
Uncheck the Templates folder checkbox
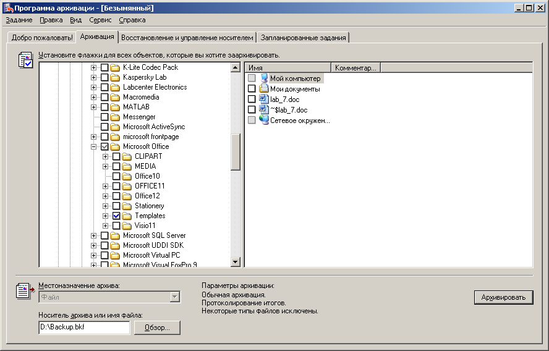(116, 216)
